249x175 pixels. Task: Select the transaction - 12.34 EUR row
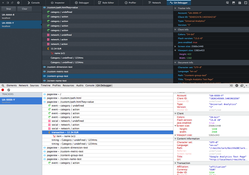click(108, 133)
